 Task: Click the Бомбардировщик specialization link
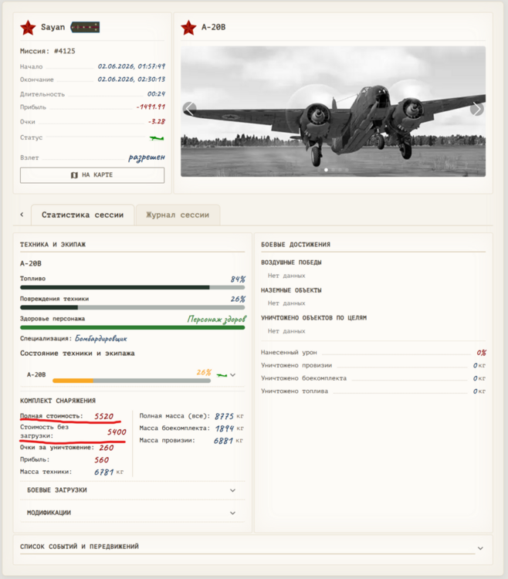(x=101, y=339)
